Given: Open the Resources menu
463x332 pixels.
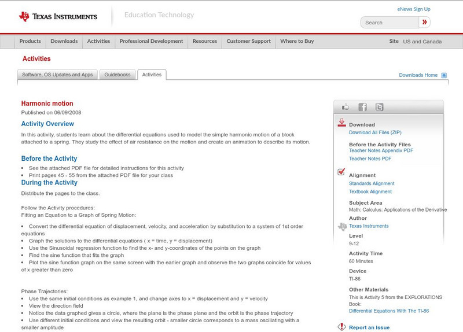Looking at the screenshot, I should [x=205, y=41].
